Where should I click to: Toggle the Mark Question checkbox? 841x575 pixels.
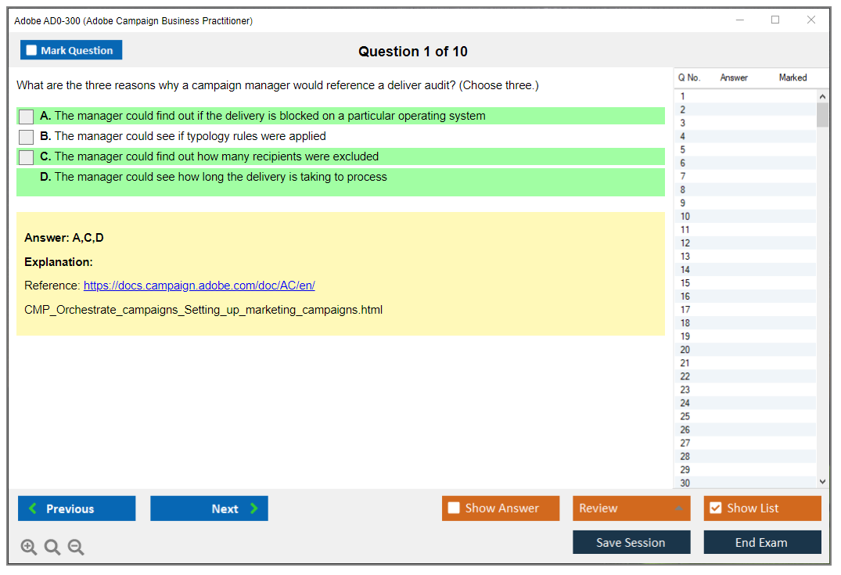pos(32,50)
